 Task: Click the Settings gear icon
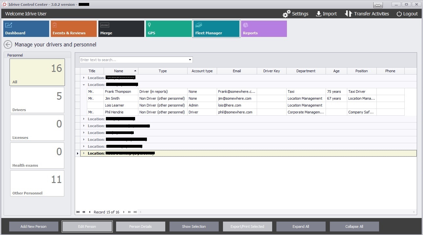point(287,14)
